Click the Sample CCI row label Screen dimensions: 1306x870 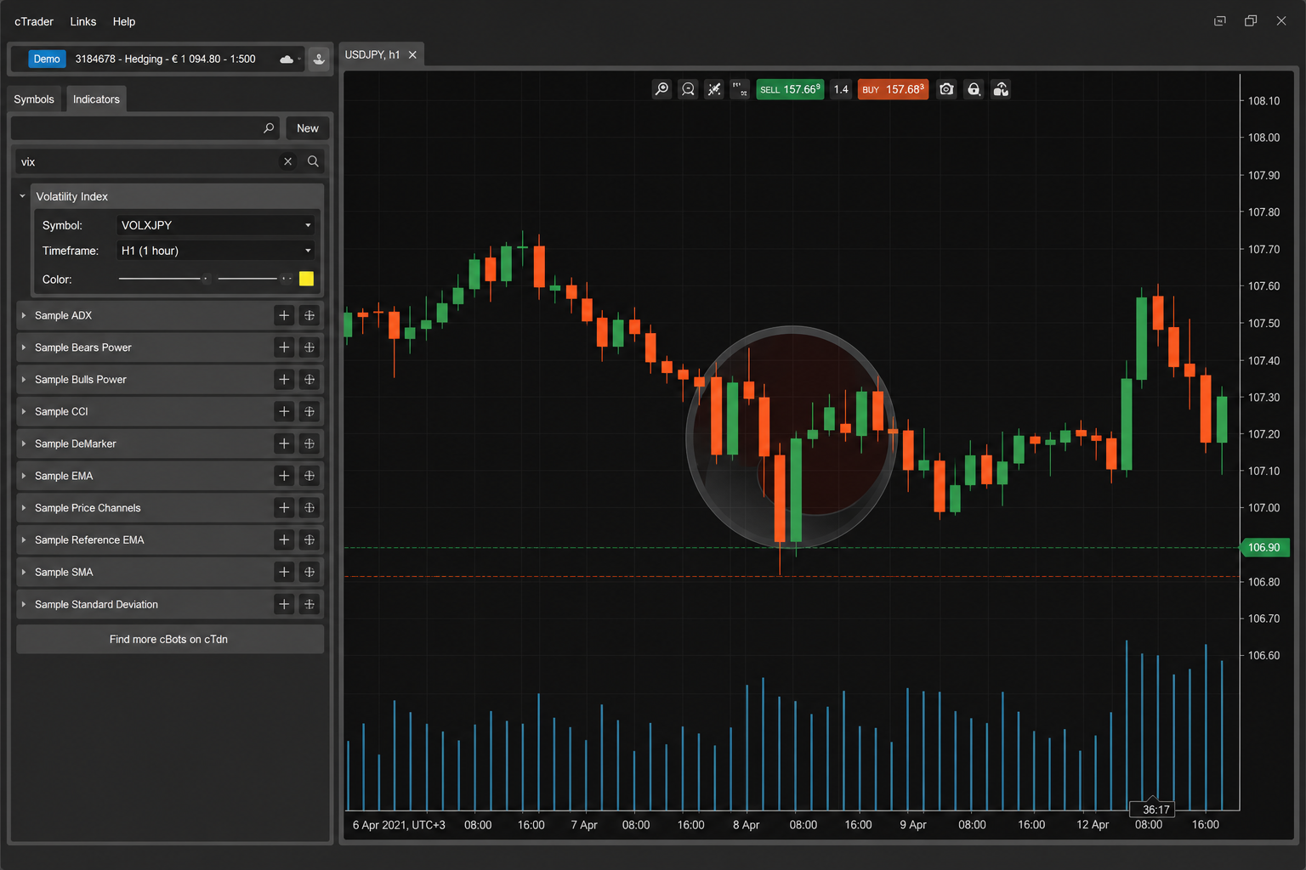[61, 411]
